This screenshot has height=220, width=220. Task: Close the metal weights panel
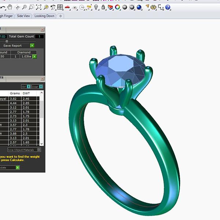tap(43, 78)
